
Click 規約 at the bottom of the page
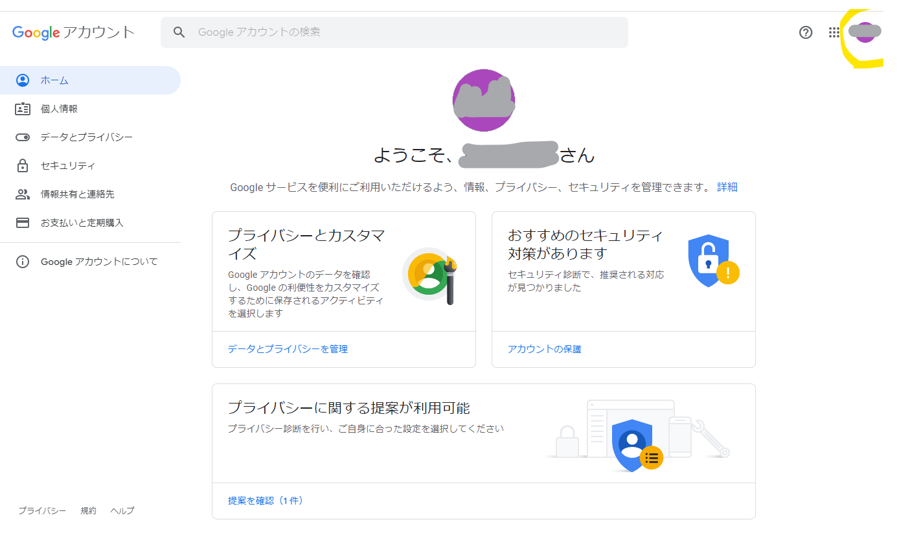[88, 510]
